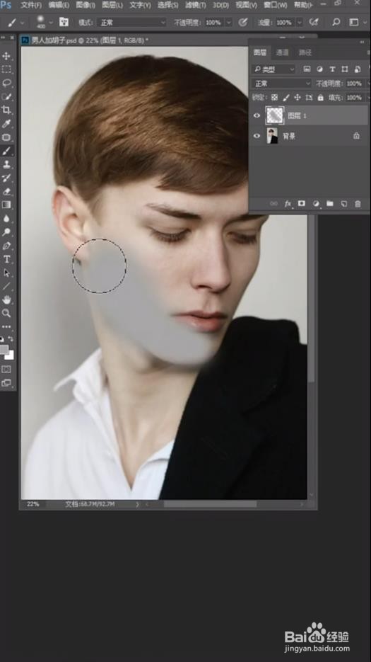Open the layer filter 类型 dropdown
The height and width of the screenshot is (662, 371).
pos(274,69)
